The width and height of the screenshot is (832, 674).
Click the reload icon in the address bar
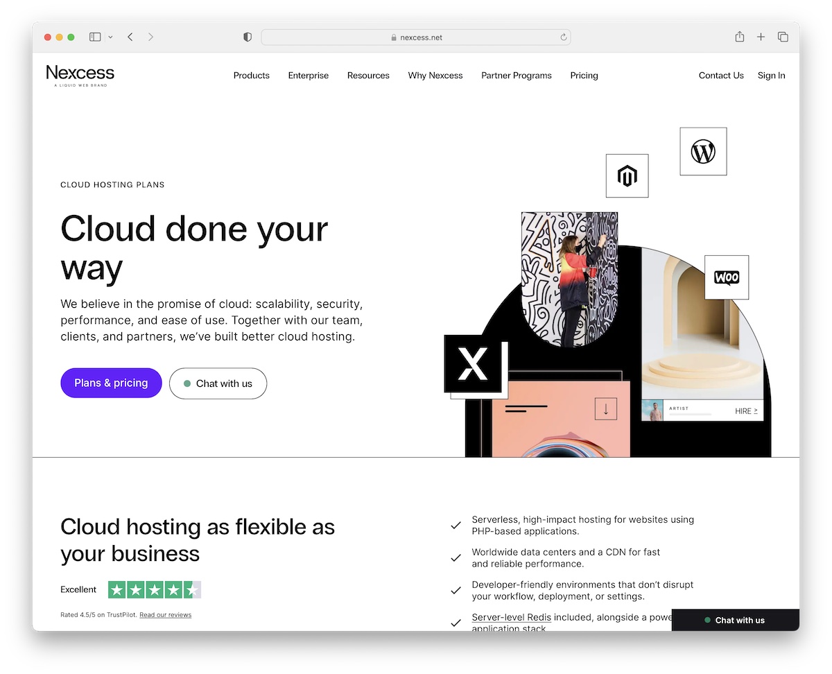[563, 37]
